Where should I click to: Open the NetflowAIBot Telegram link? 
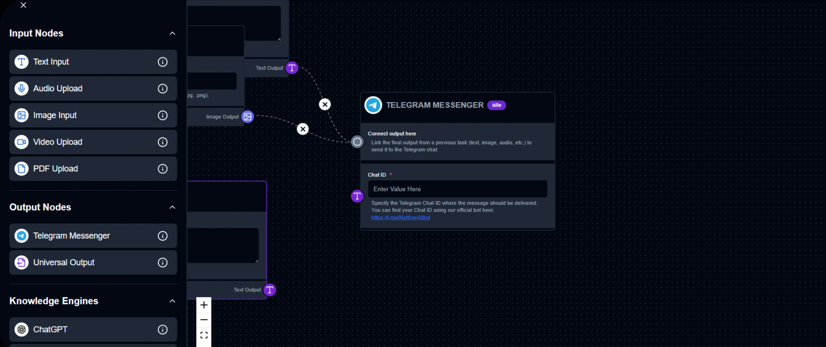[x=401, y=218]
